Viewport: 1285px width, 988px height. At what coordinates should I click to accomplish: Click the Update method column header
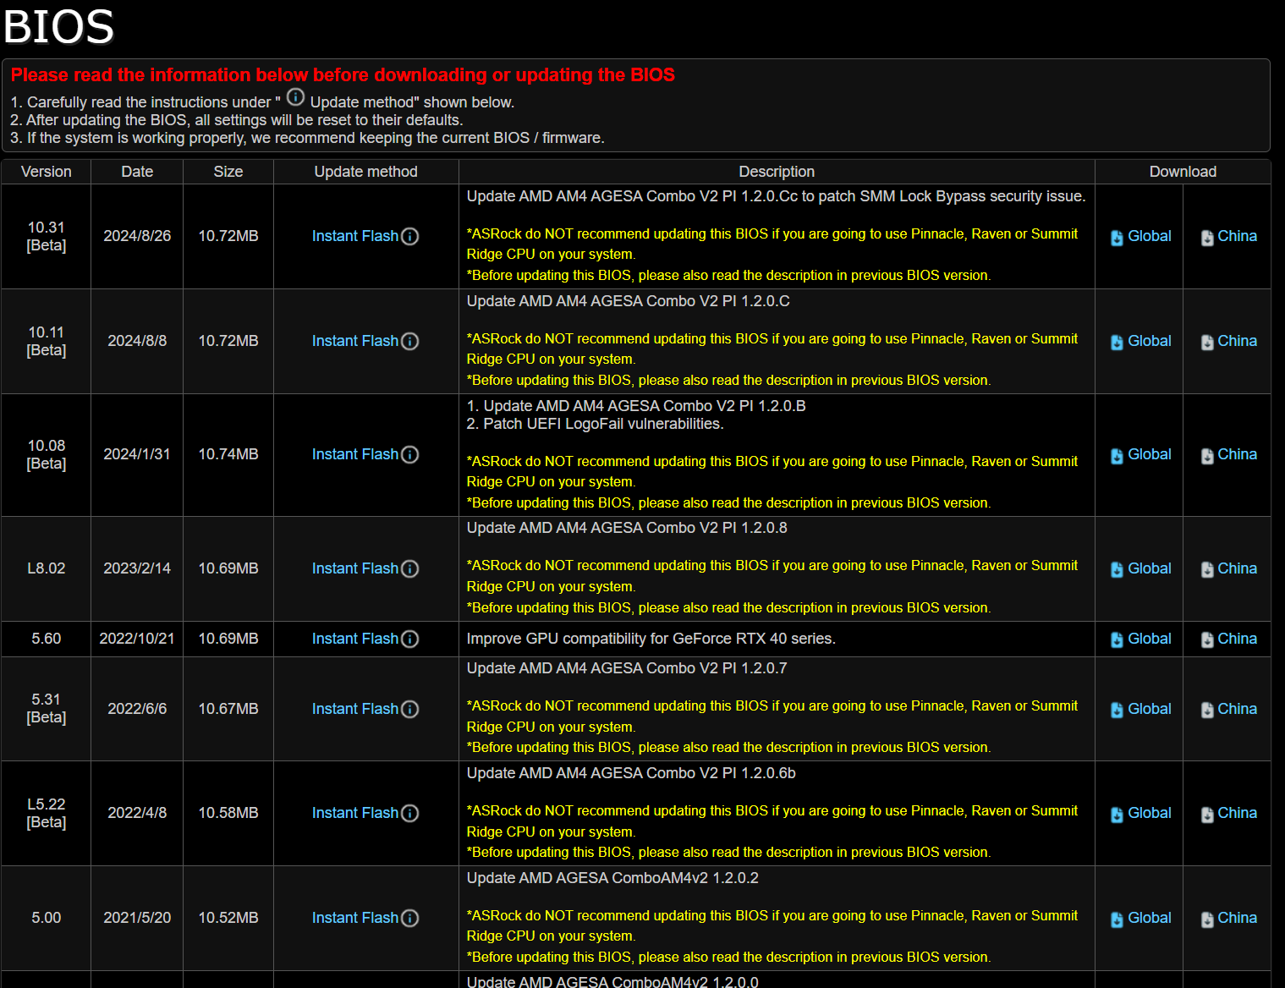click(x=366, y=172)
